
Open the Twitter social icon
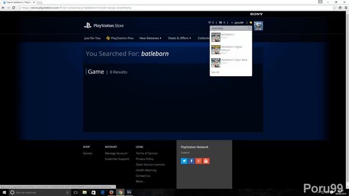click(184, 161)
